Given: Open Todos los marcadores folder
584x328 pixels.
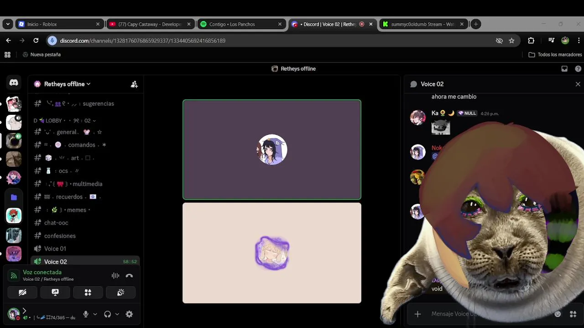Looking at the screenshot, I should tap(555, 55).
